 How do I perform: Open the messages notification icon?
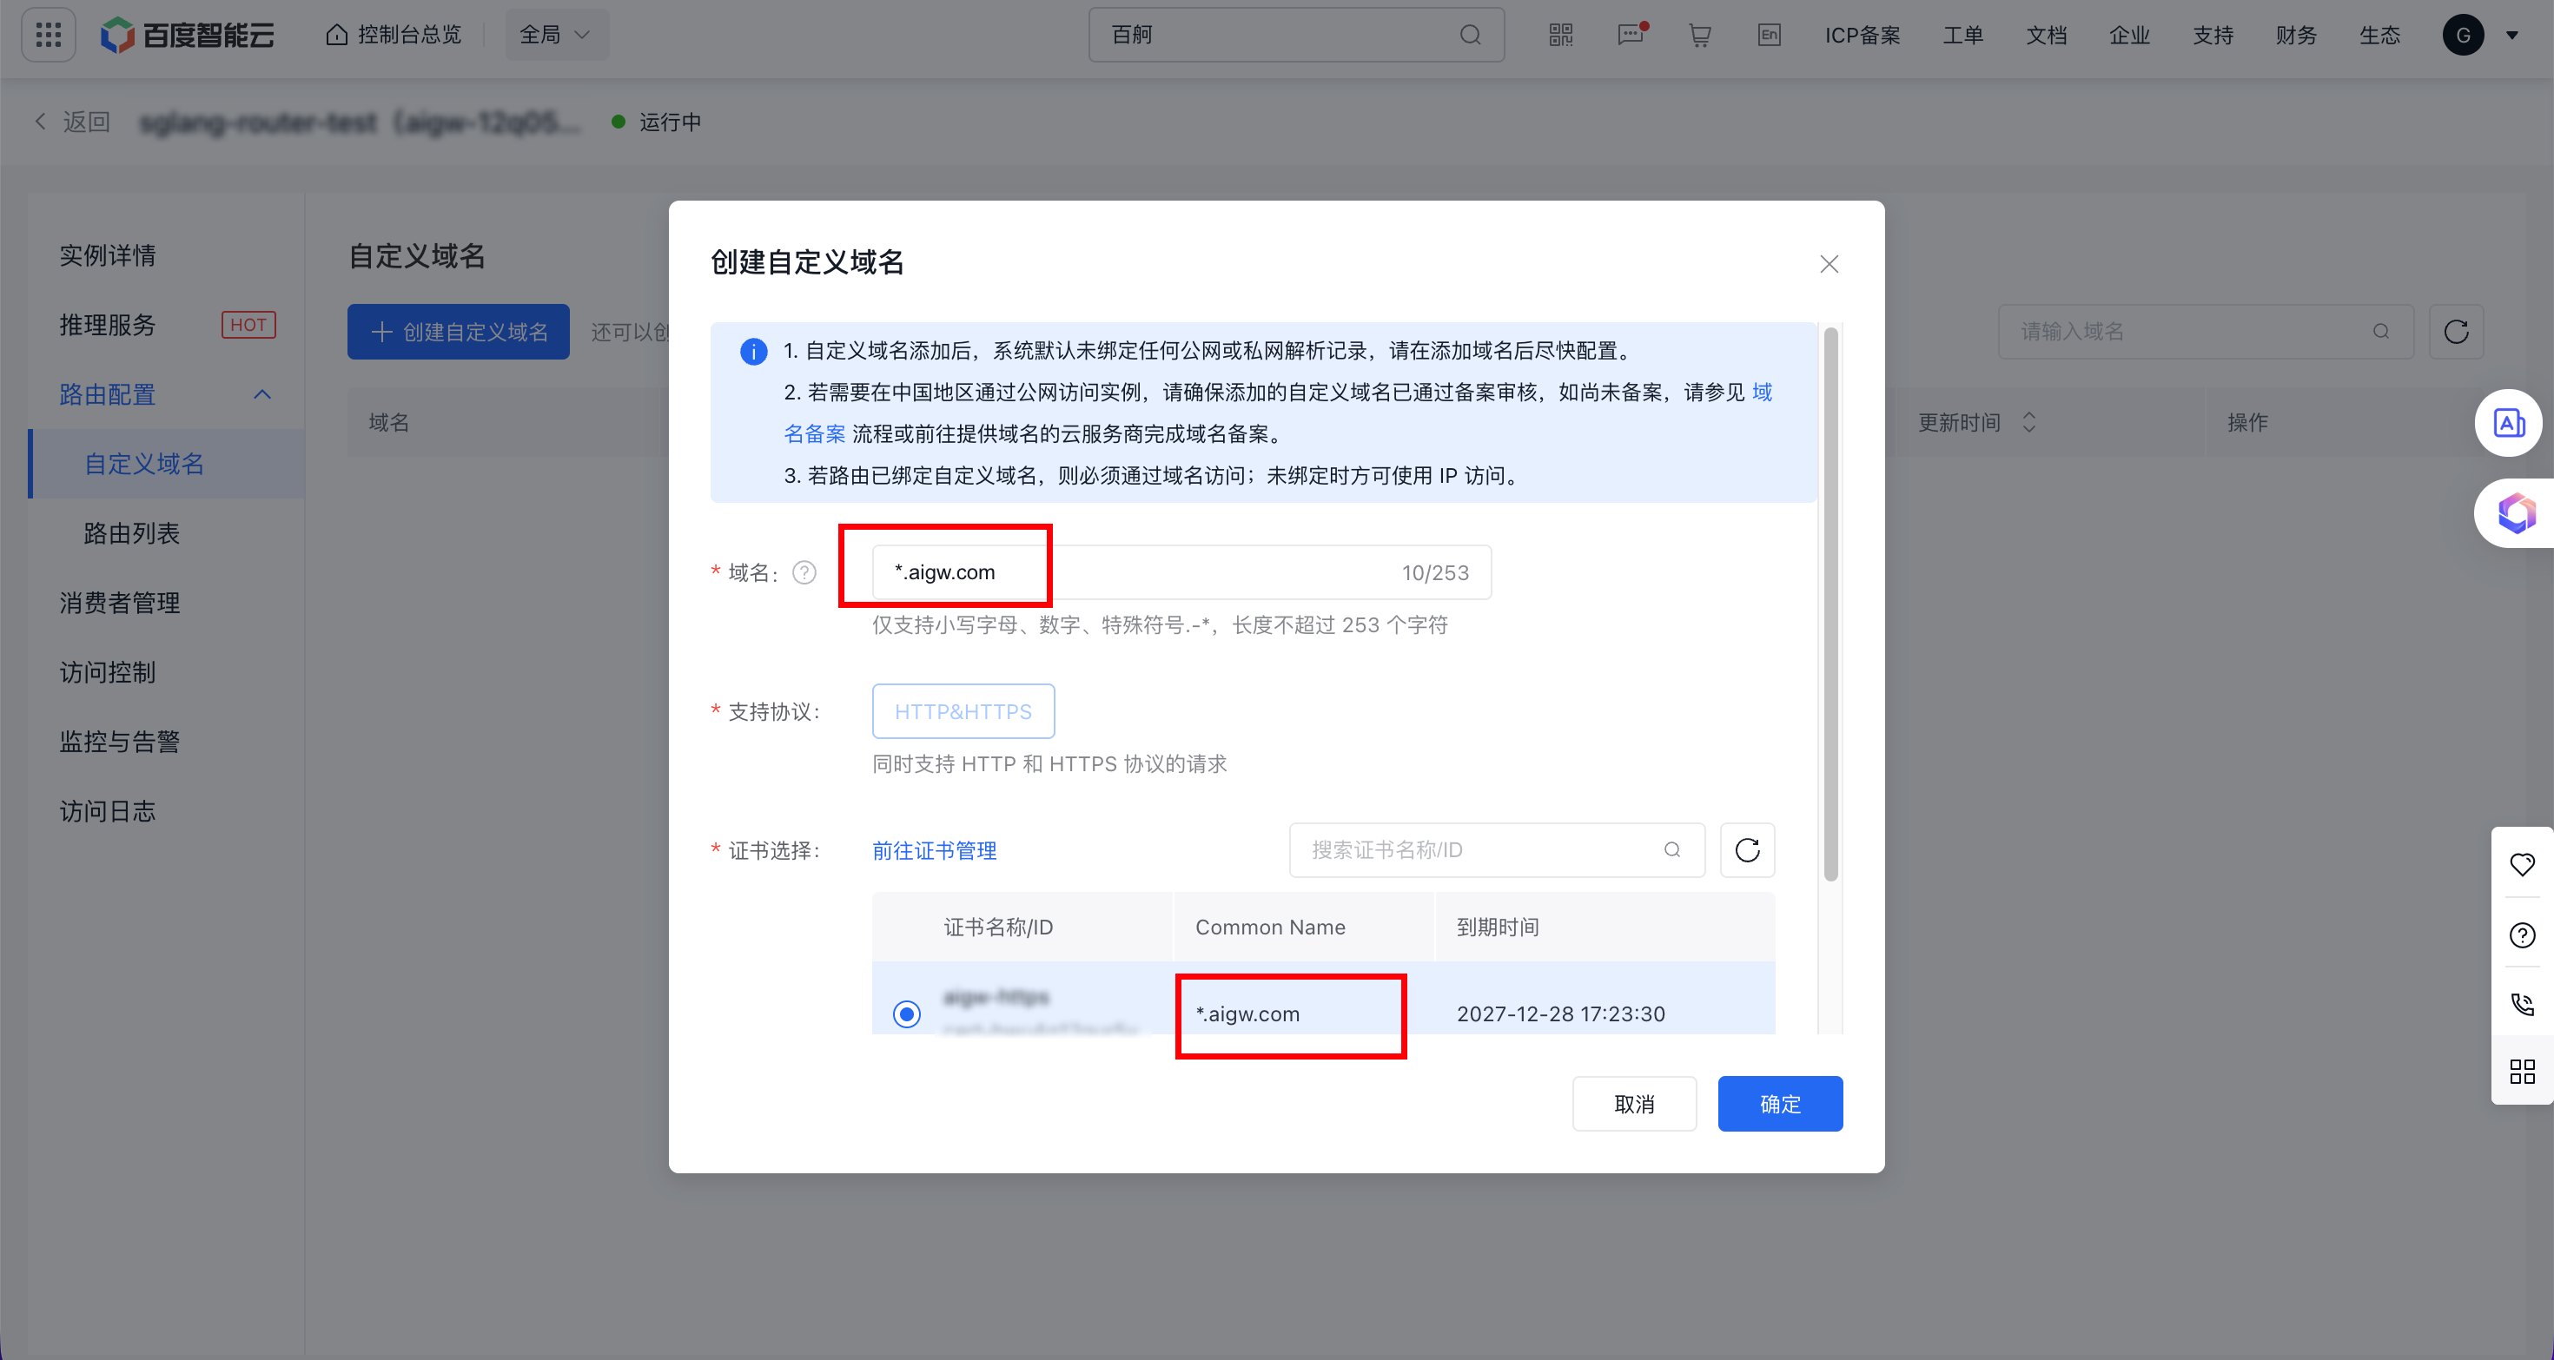pos(1630,36)
